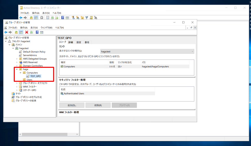This screenshot has height=146, width=251.
Task: Open 表示(V) menu in Group Policy Management
Action: point(34,28)
